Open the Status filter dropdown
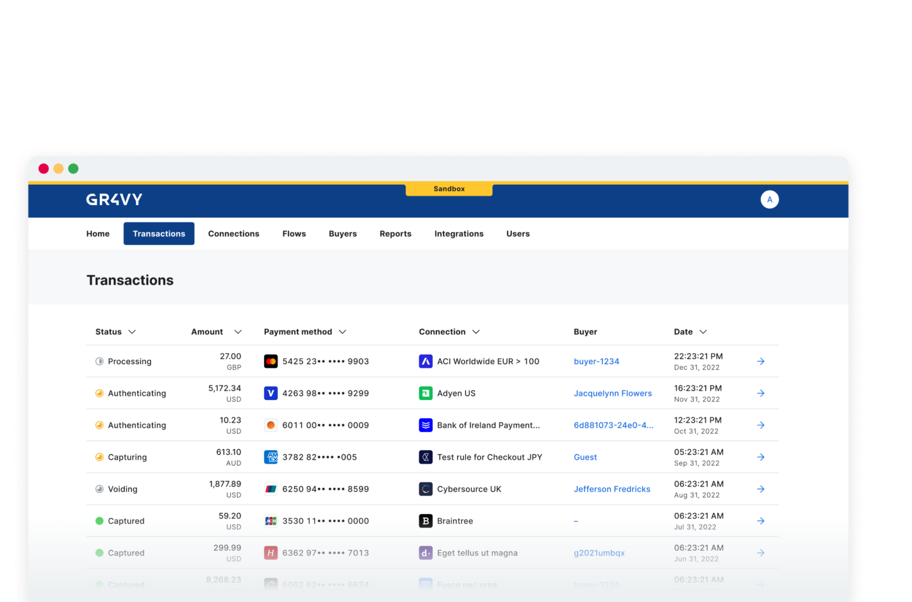 (x=132, y=332)
